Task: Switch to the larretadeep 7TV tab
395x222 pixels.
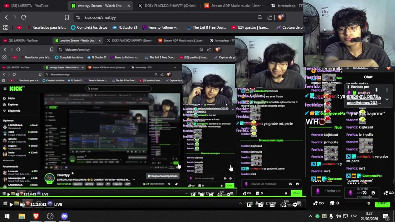Action: pos(286,6)
